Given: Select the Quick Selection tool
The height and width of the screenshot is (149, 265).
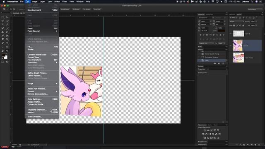Looking at the screenshot, I should point(7,21).
